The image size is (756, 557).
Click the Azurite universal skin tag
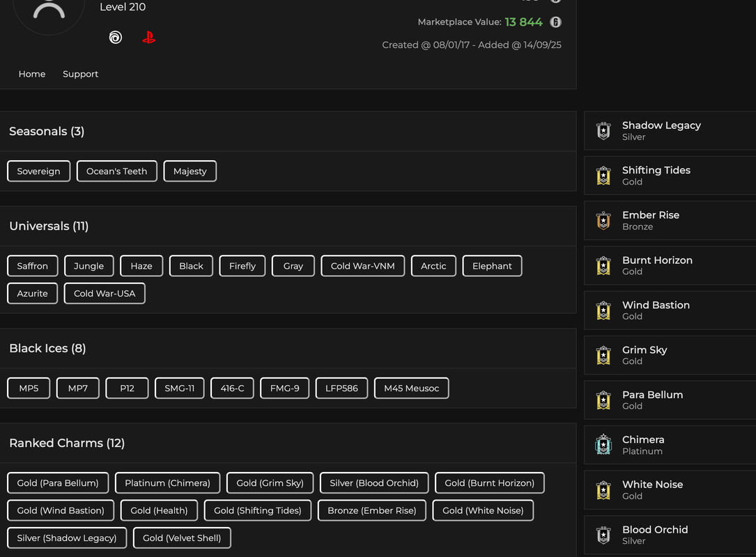point(32,293)
